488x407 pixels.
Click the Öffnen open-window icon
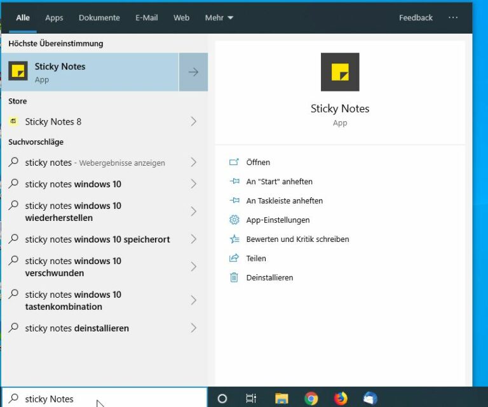[234, 162]
